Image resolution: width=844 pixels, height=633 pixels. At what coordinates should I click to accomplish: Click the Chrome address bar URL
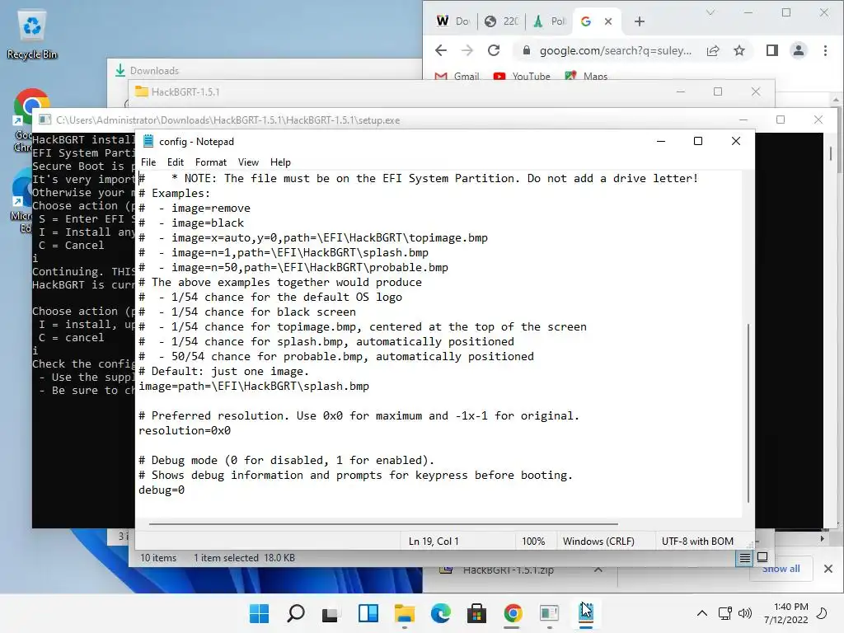click(x=615, y=50)
